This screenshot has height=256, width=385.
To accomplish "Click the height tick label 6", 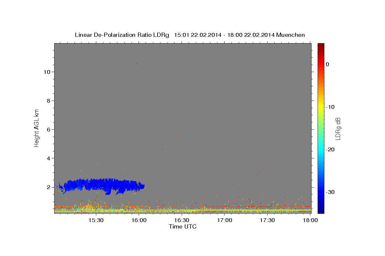I will point(49,130).
